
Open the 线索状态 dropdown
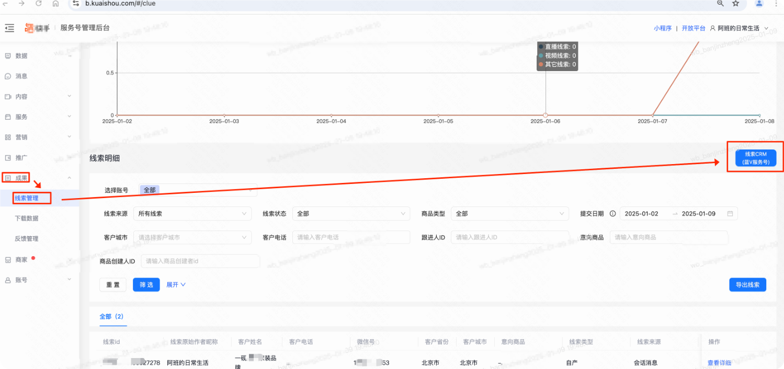[350, 214]
